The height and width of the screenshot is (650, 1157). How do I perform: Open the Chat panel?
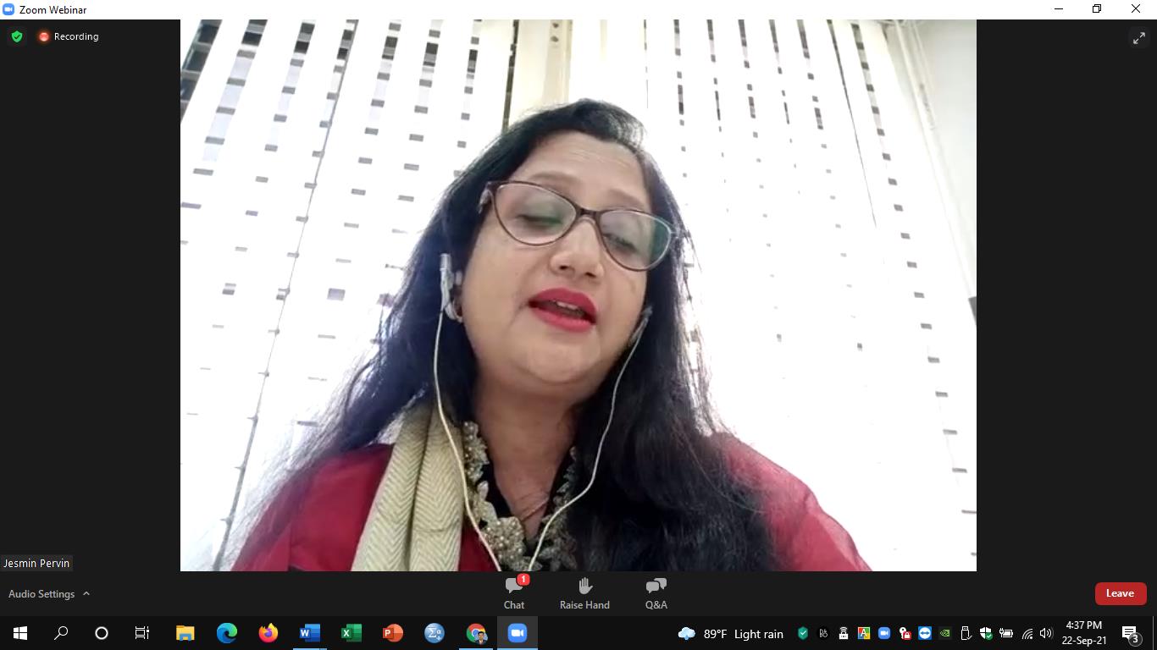514,592
